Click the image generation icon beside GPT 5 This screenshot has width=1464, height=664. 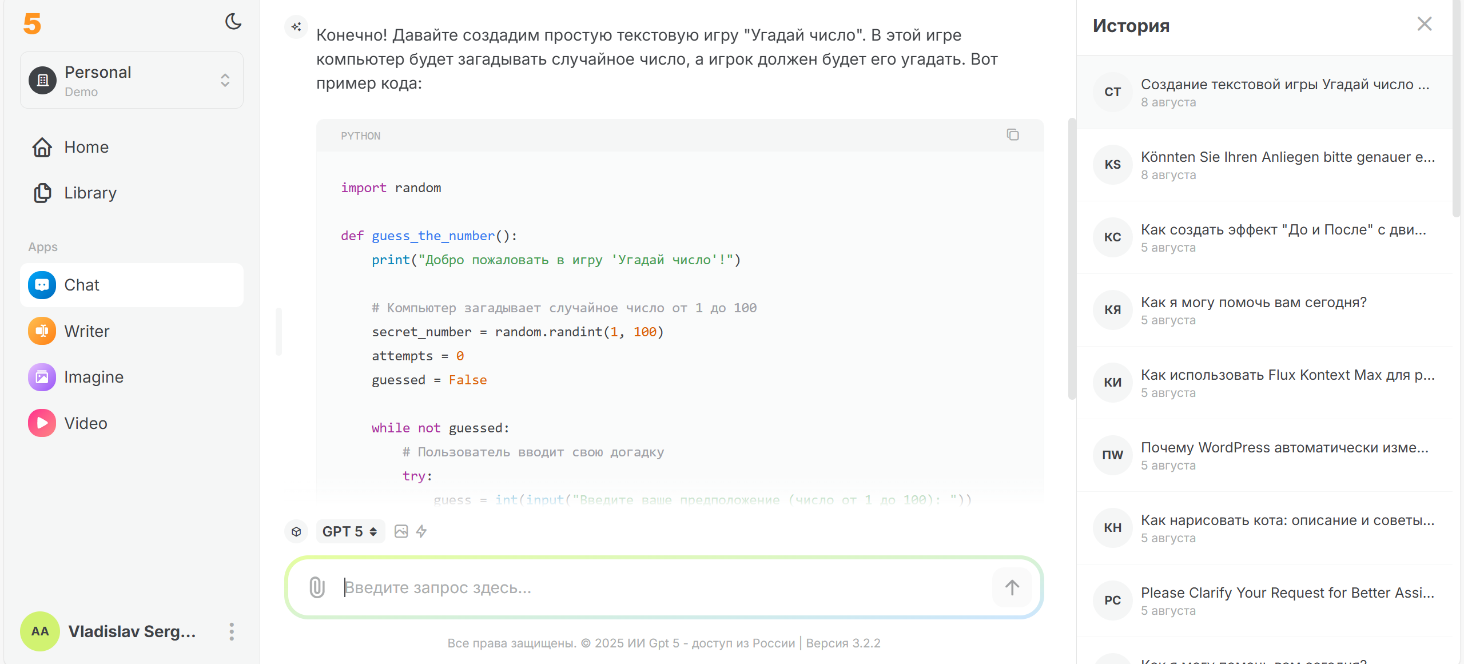(x=401, y=531)
